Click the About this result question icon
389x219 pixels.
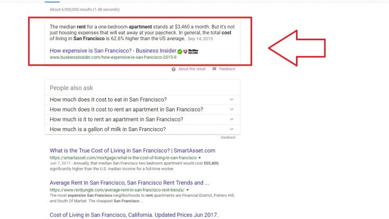click(x=174, y=69)
